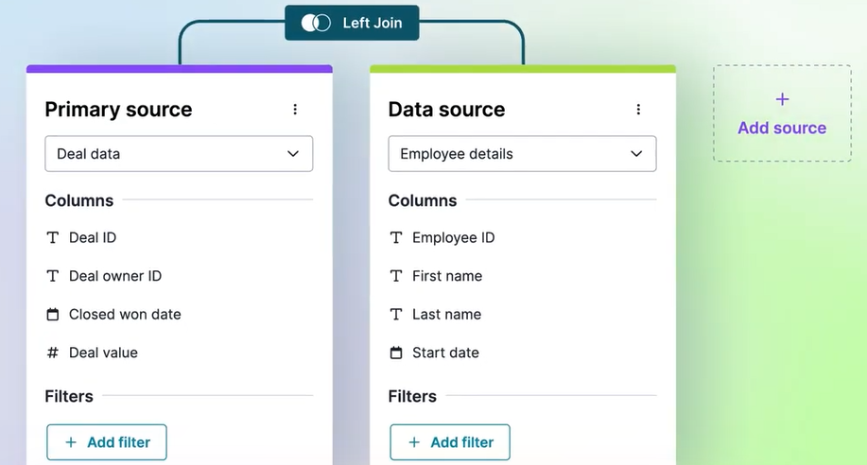Screen dimensions: 867x465
Task: Click the Left Join venn diagram icon
Action: click(x=316, y=23)
